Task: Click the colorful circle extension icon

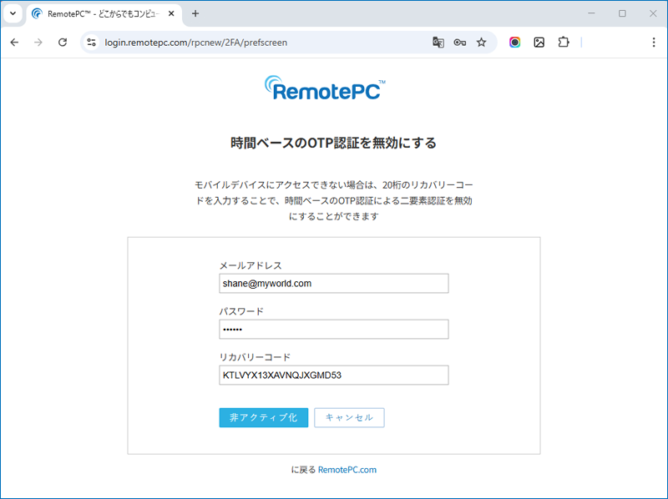Action: (514, 43)
